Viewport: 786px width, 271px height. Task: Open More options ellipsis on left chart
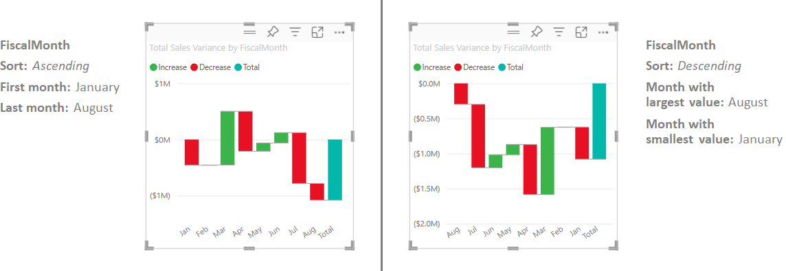[339, 32]
